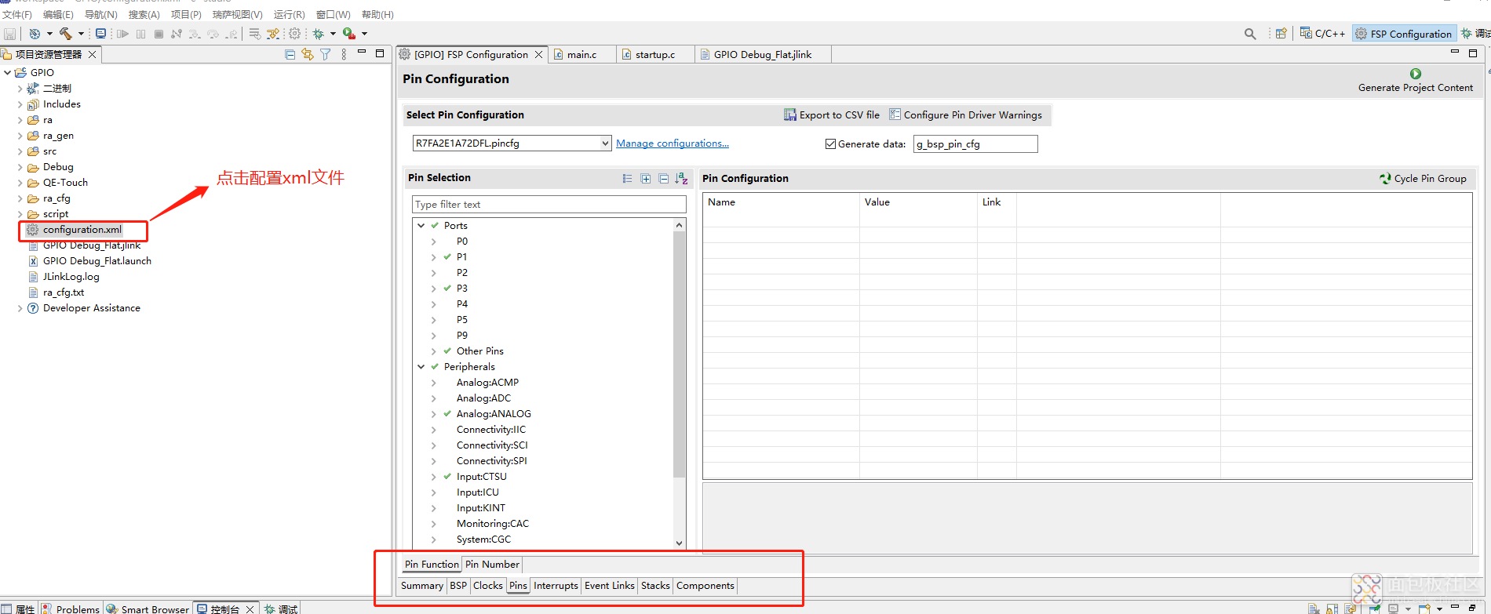The image size is (1491, 614).
Task: Switch to the Stacks tab
Action: click(655, 586)
